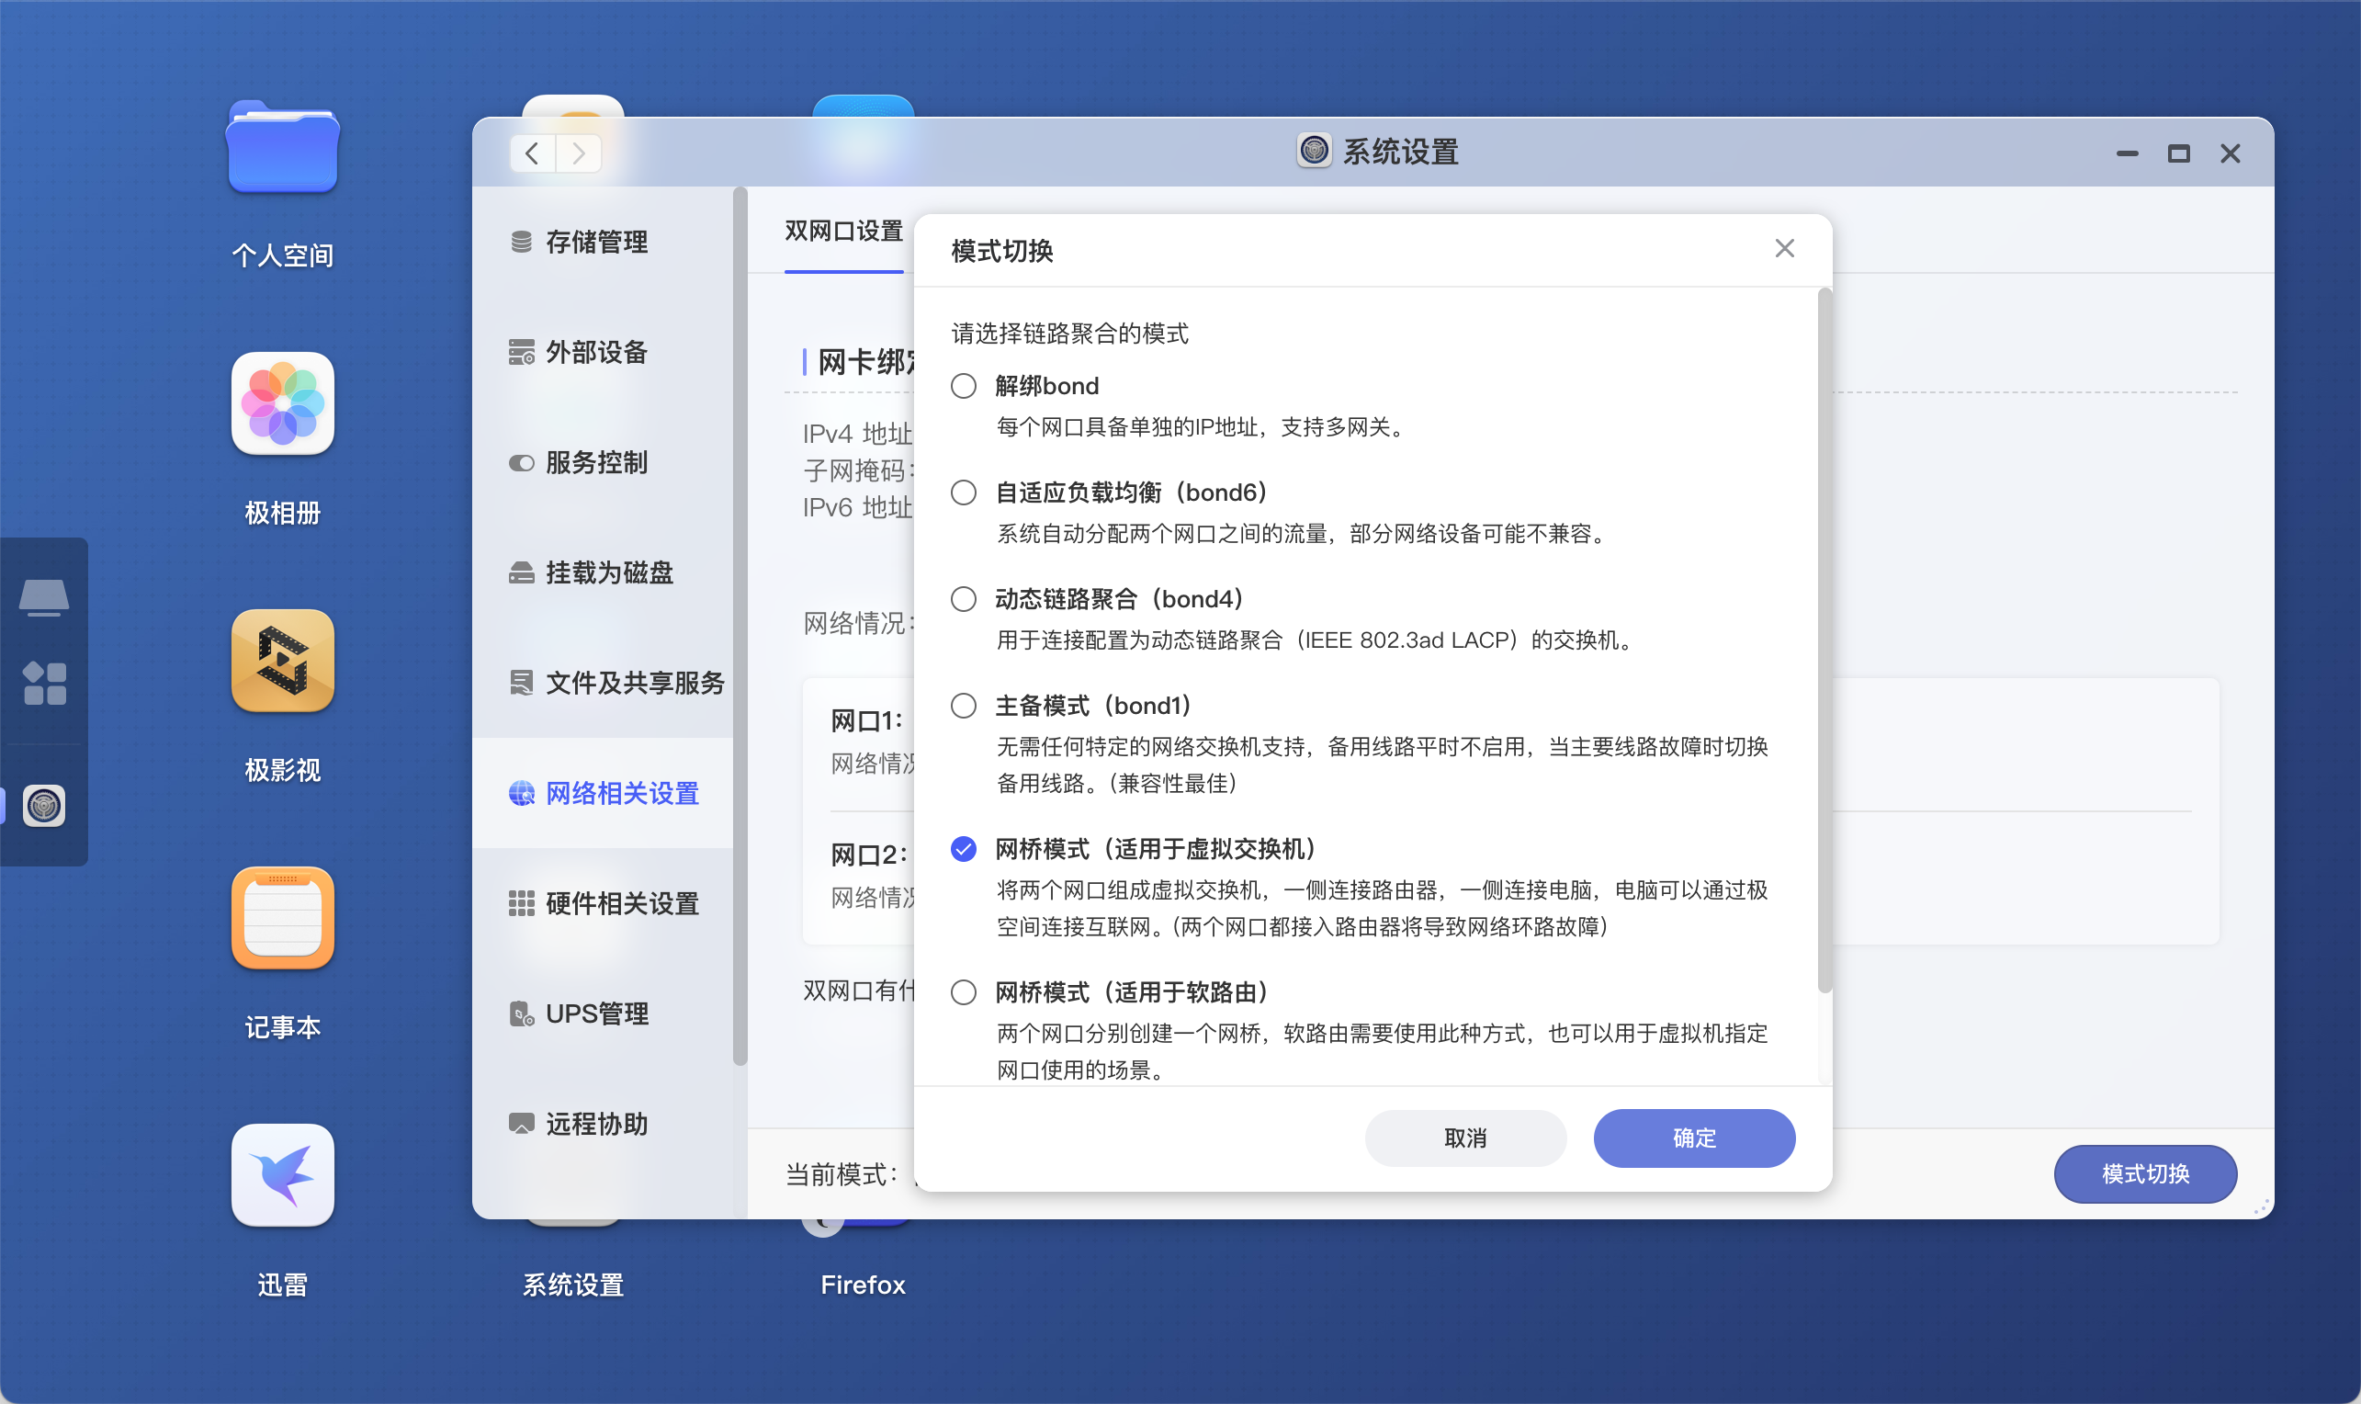Open UPS管理 in the sidebar
Image resolution: width=2361 pixels, height=1404 pixels.
[604, 1013]
